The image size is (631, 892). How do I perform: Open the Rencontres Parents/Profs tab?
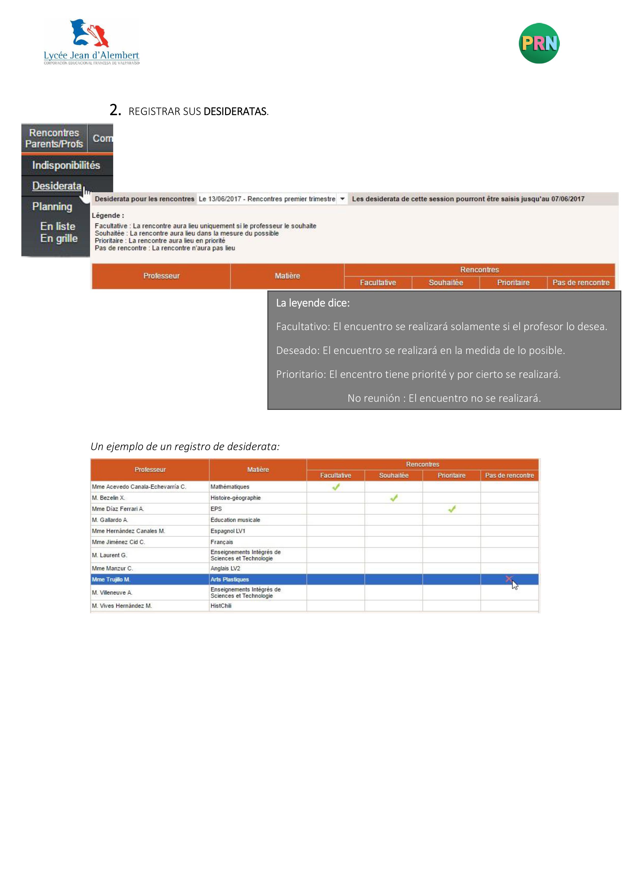point(54,138)
